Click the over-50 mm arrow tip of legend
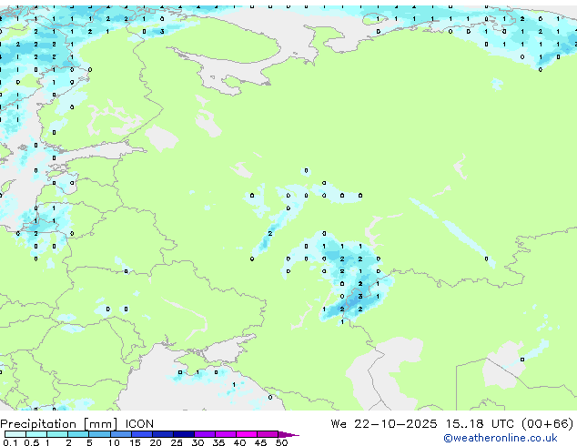The width and height of the screenshot is (577, 446). click(x=288, y=434)
